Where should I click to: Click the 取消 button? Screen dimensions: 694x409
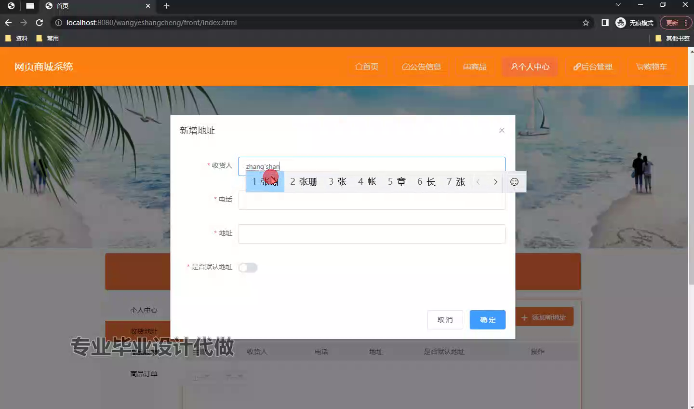pos(445,320)
